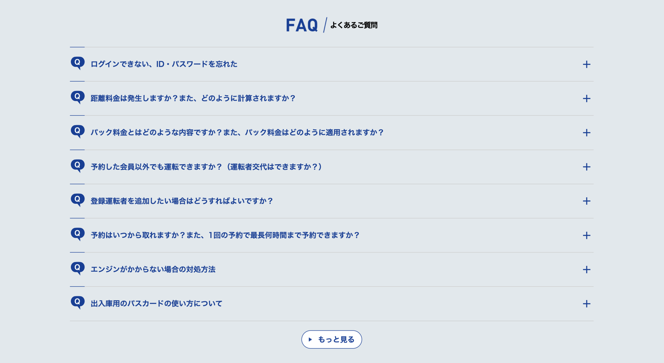Open the question text エンジンがかからない場合の対処方法
Screen dimensions: 664x363
click(153, 269)
